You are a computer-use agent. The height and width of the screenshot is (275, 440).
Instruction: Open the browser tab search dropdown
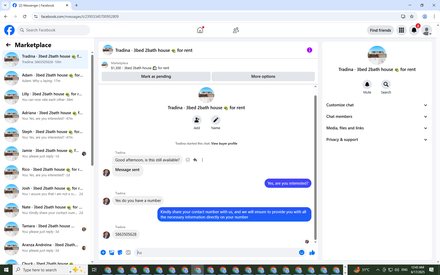click(x=5, y=5)
